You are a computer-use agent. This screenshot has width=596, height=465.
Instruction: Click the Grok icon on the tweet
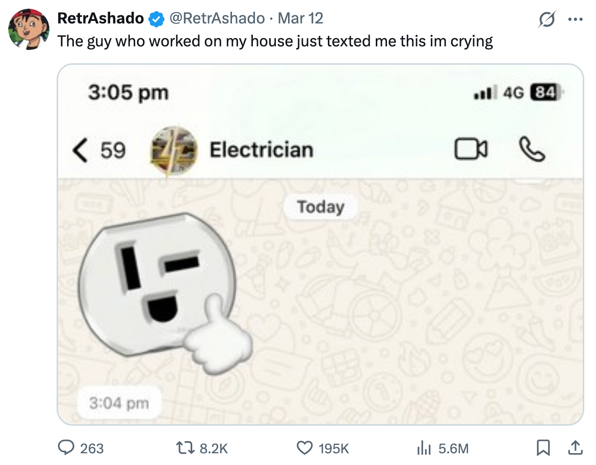coord(548,19)
